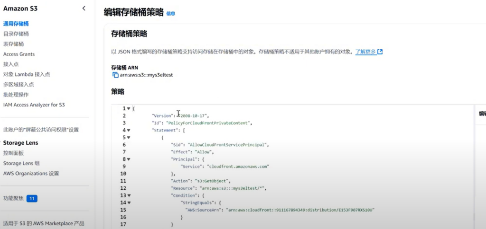Go to 目录存储桶 in the navigation
The image size is (486, 229).
pyautogui.click(x=16, y=34)
